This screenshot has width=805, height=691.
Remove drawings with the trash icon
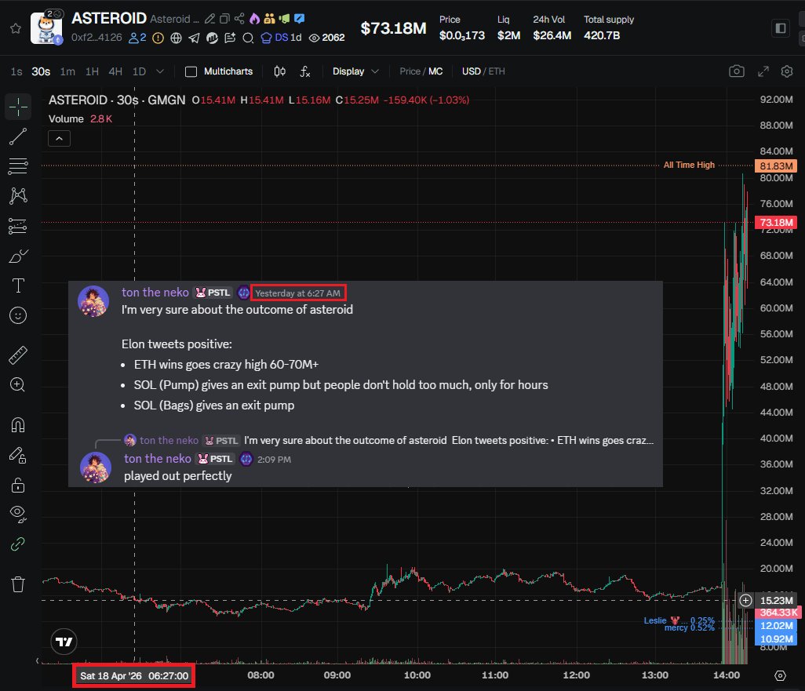19,584
